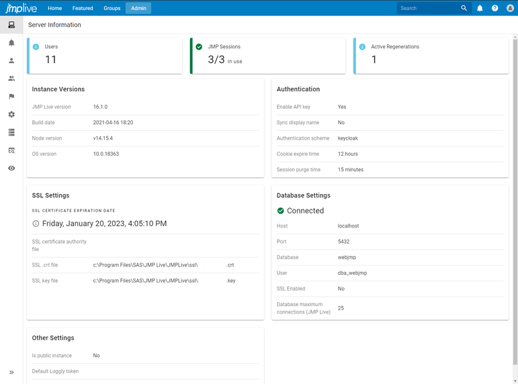Image resolution: width=518 pixels, height=384 pixels.
Task: Click the SSL expiration info icon
Action: 36,224
